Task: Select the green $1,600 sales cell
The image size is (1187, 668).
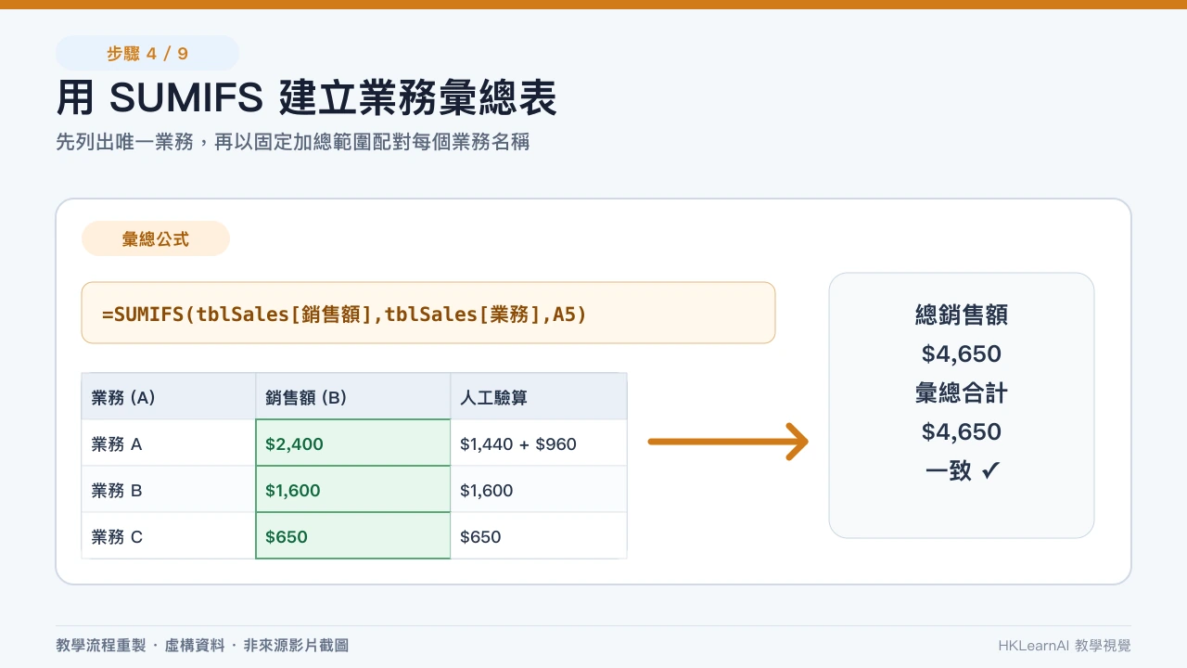Action: pos(353,490)
